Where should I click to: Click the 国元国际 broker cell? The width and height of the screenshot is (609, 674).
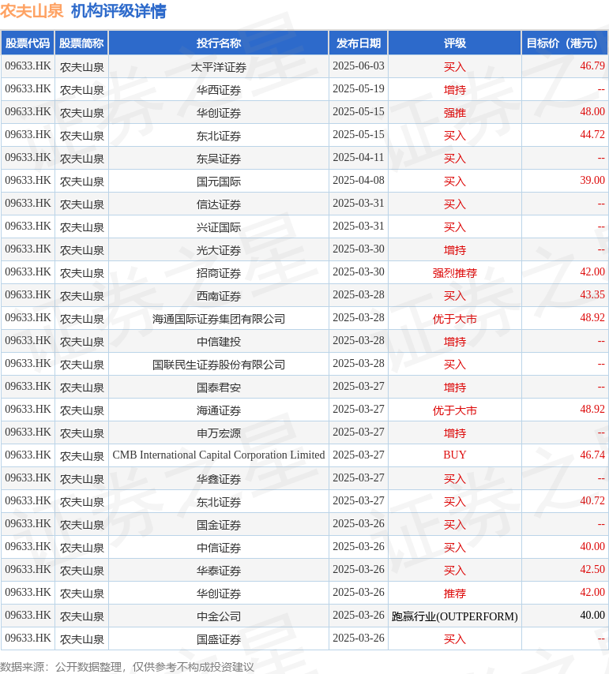[219, 182]
